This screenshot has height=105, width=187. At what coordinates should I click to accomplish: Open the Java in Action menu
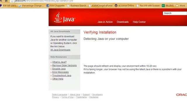[105, 22]
